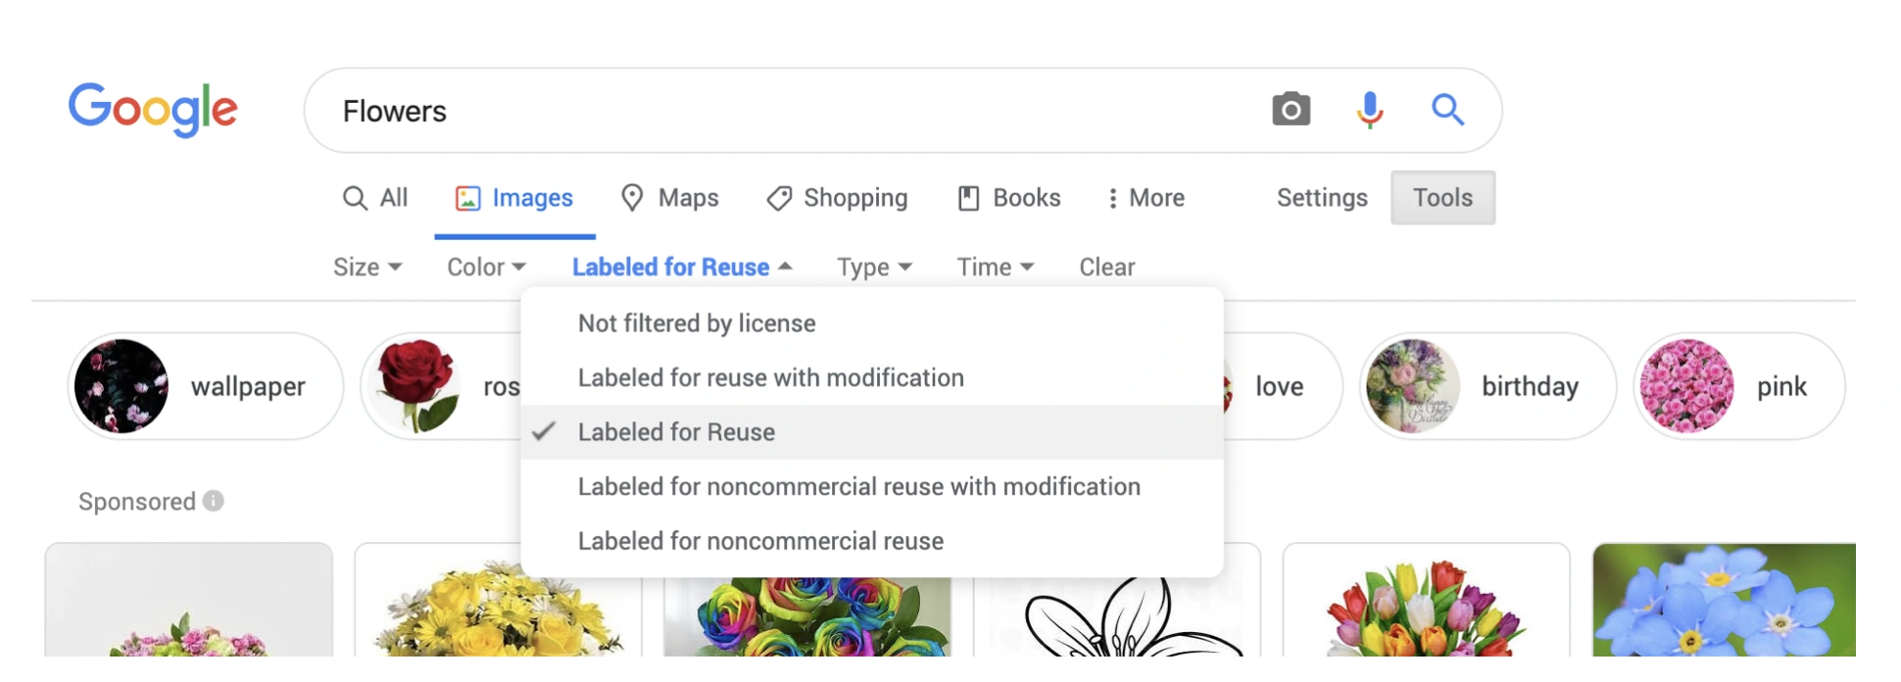
Task: Expand the Type filter dropdown
Action: [x=874, y=267]
